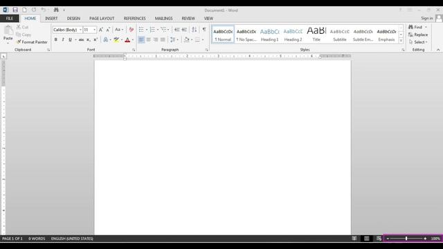The width and height of the screenshot is (443, 249).
Task: Click the red font color A button
Action: click(127, 40)
